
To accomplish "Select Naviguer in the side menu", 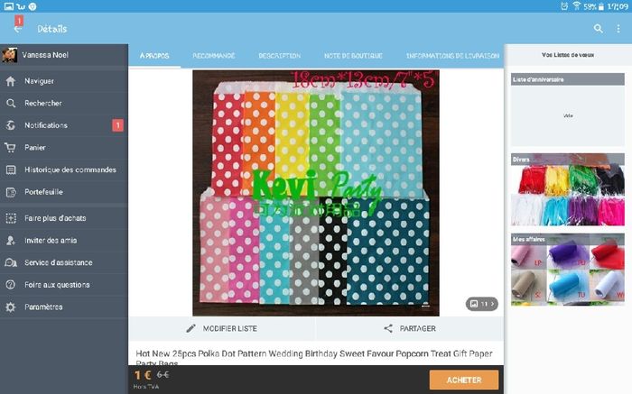I will pyautogui.click(x=64, y=81).
